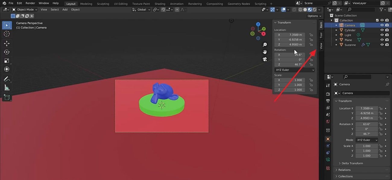Select the Scale tool
Screen dimensions: 392x180
coord(7,60)
